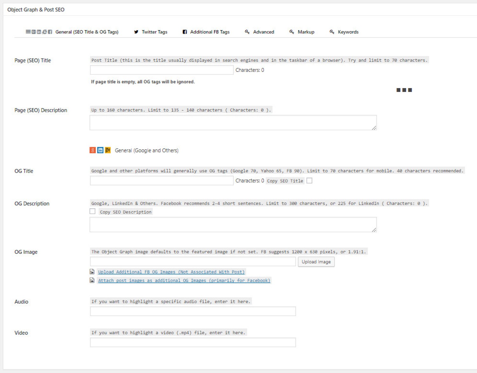Click the key icon next to Keywords
Screen dimensions: 477x373
[332, 32]
